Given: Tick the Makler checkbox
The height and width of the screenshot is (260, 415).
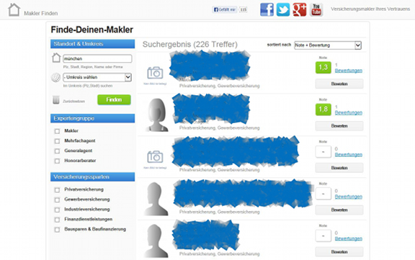Looking at the screenshot, I should (57, 131).
